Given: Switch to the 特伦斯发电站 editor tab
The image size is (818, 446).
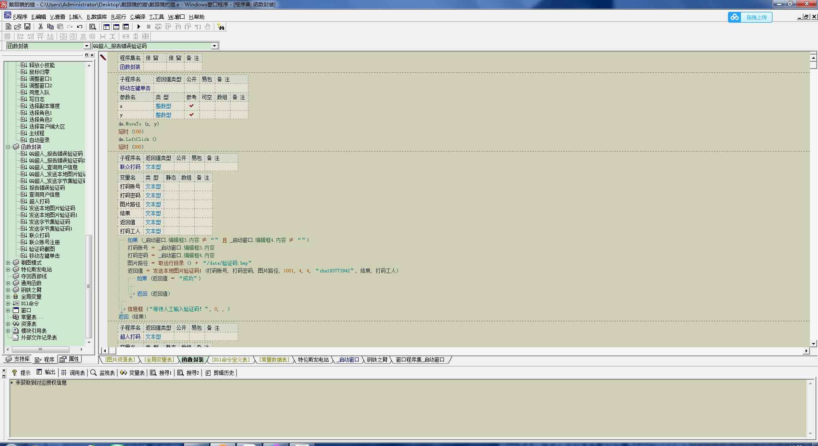Looking at the screenshot, I should pos(313,360).
